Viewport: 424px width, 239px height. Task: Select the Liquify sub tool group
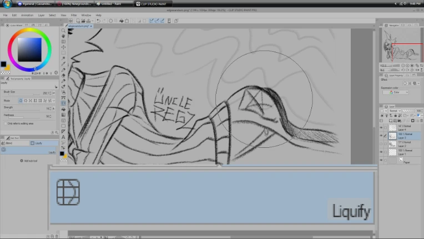click(x=44, y=143)
